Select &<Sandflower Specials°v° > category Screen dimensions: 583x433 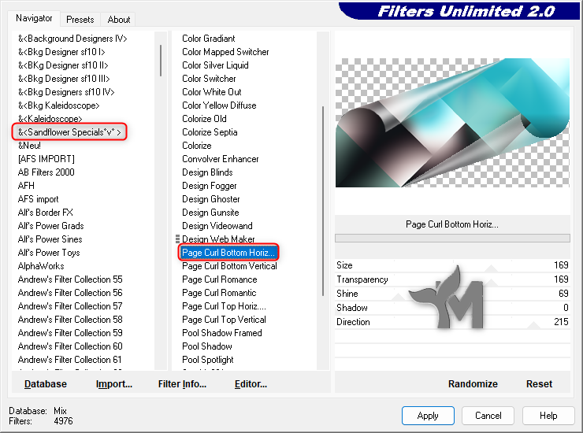pos(69,132)
